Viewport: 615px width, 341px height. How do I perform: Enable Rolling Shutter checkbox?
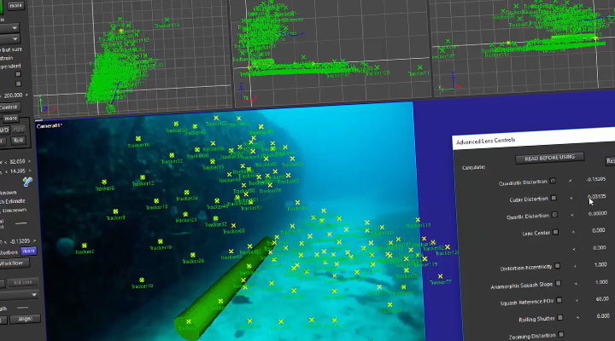tap(560, 317)
